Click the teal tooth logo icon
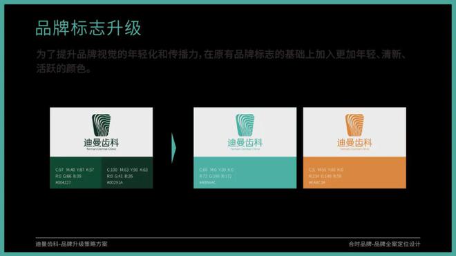Viewport: 456px width, 256px height. coord(245,125)
